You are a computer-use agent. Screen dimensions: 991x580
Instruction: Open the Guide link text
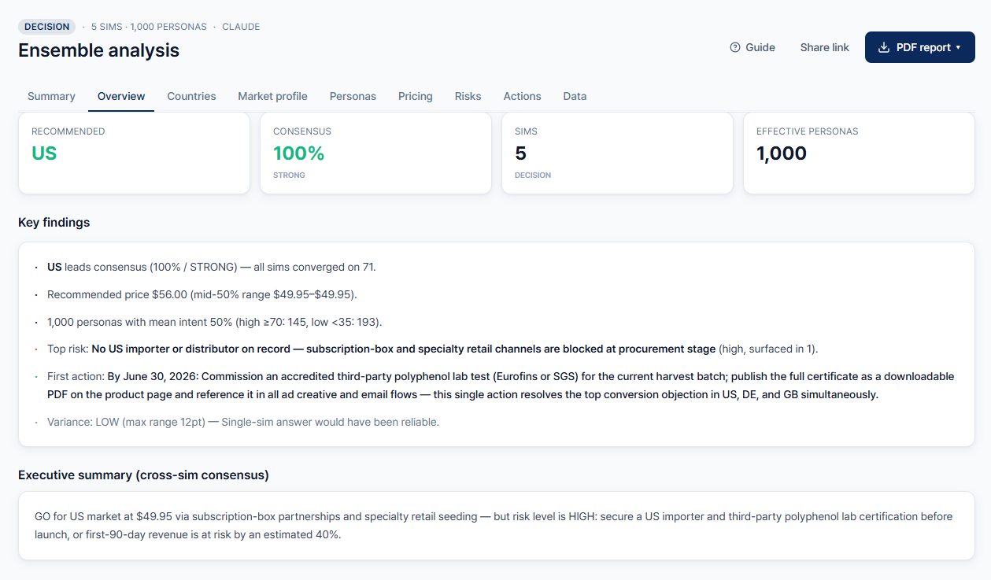(x=760, y=47)
